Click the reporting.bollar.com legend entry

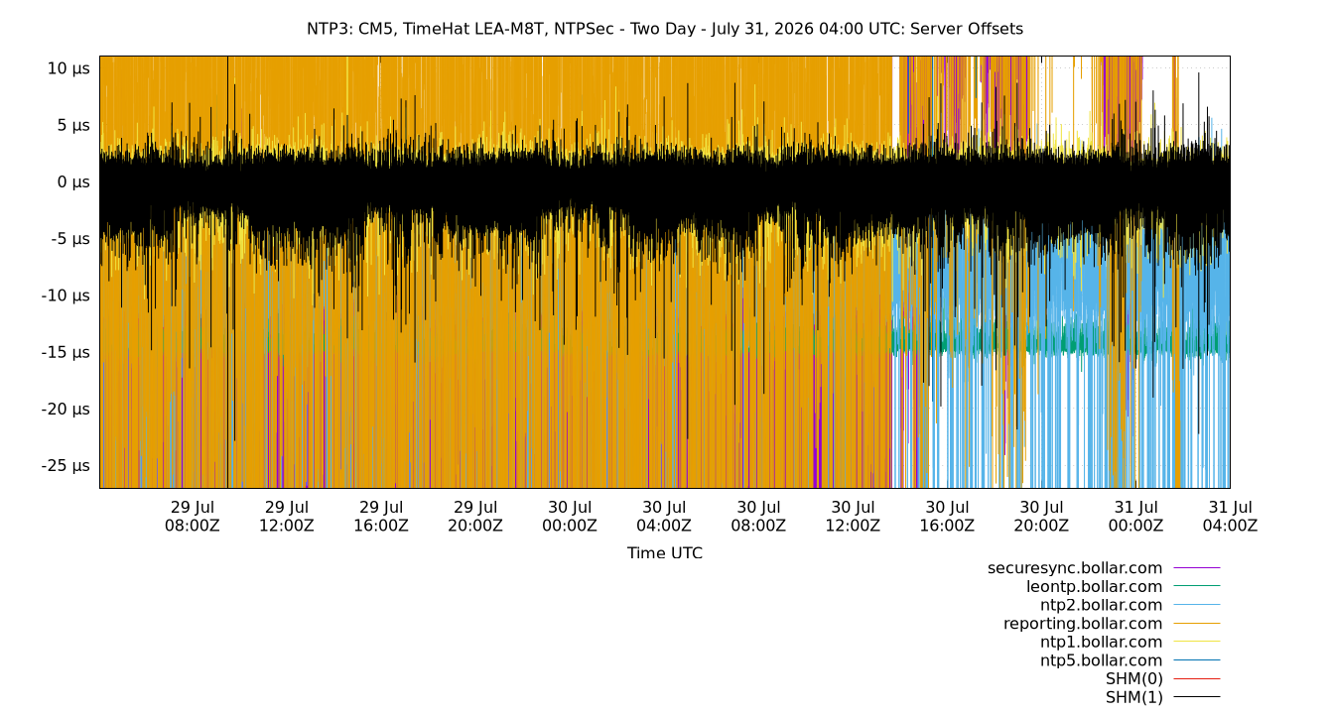(x=1083, y=624)
